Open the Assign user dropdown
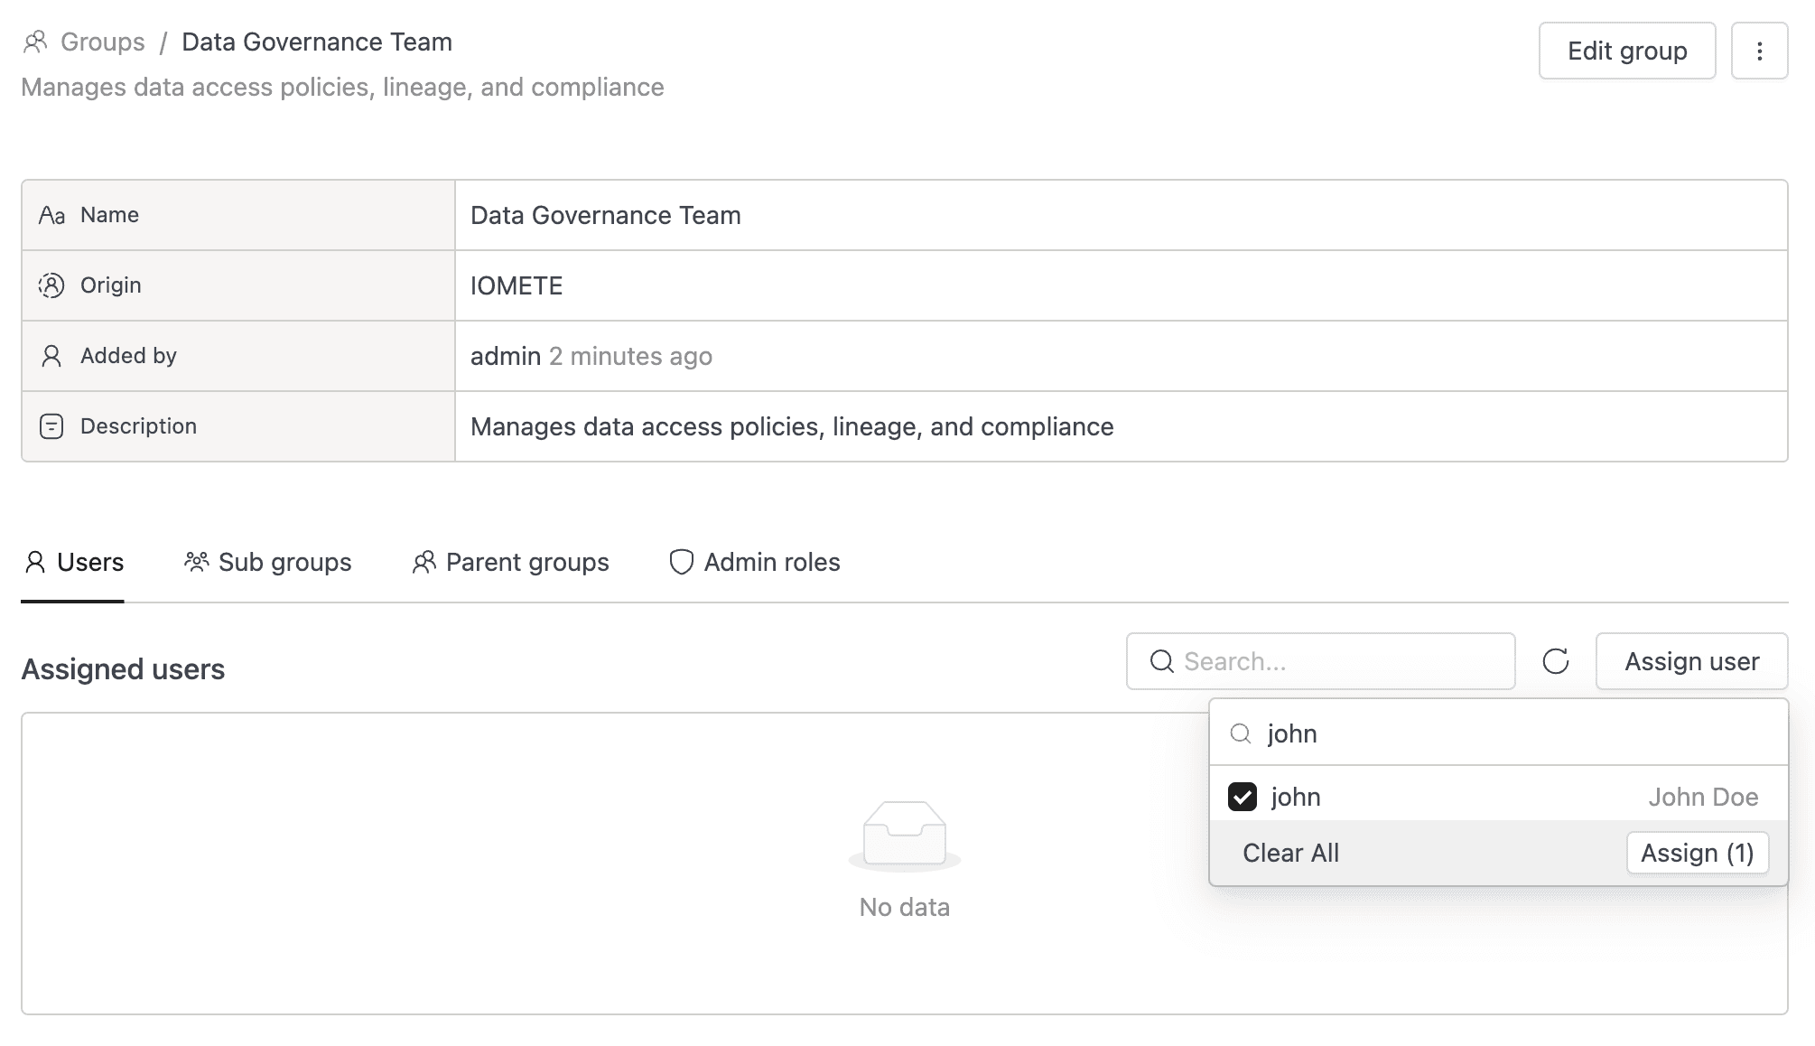 (1691, 661)
